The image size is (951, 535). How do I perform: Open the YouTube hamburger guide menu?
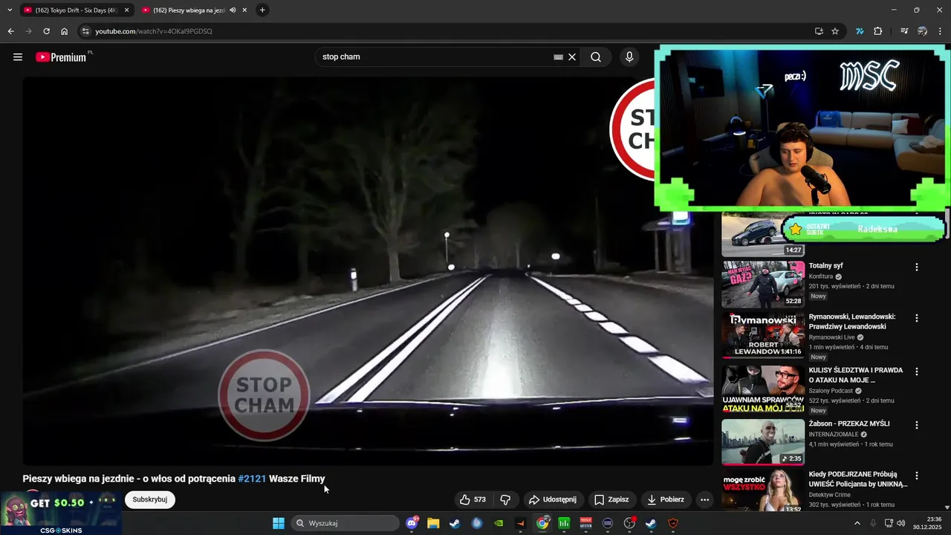tap(18, 57)
